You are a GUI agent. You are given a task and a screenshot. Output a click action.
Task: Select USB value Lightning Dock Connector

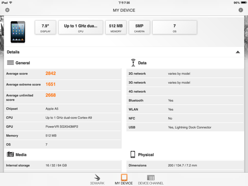(x=189, y=127)
